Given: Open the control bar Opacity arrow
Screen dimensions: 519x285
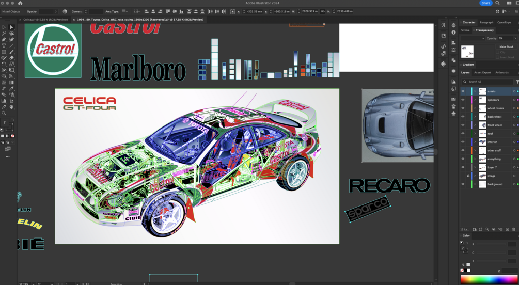Looking at the screenshot, I should coord(56,11).
